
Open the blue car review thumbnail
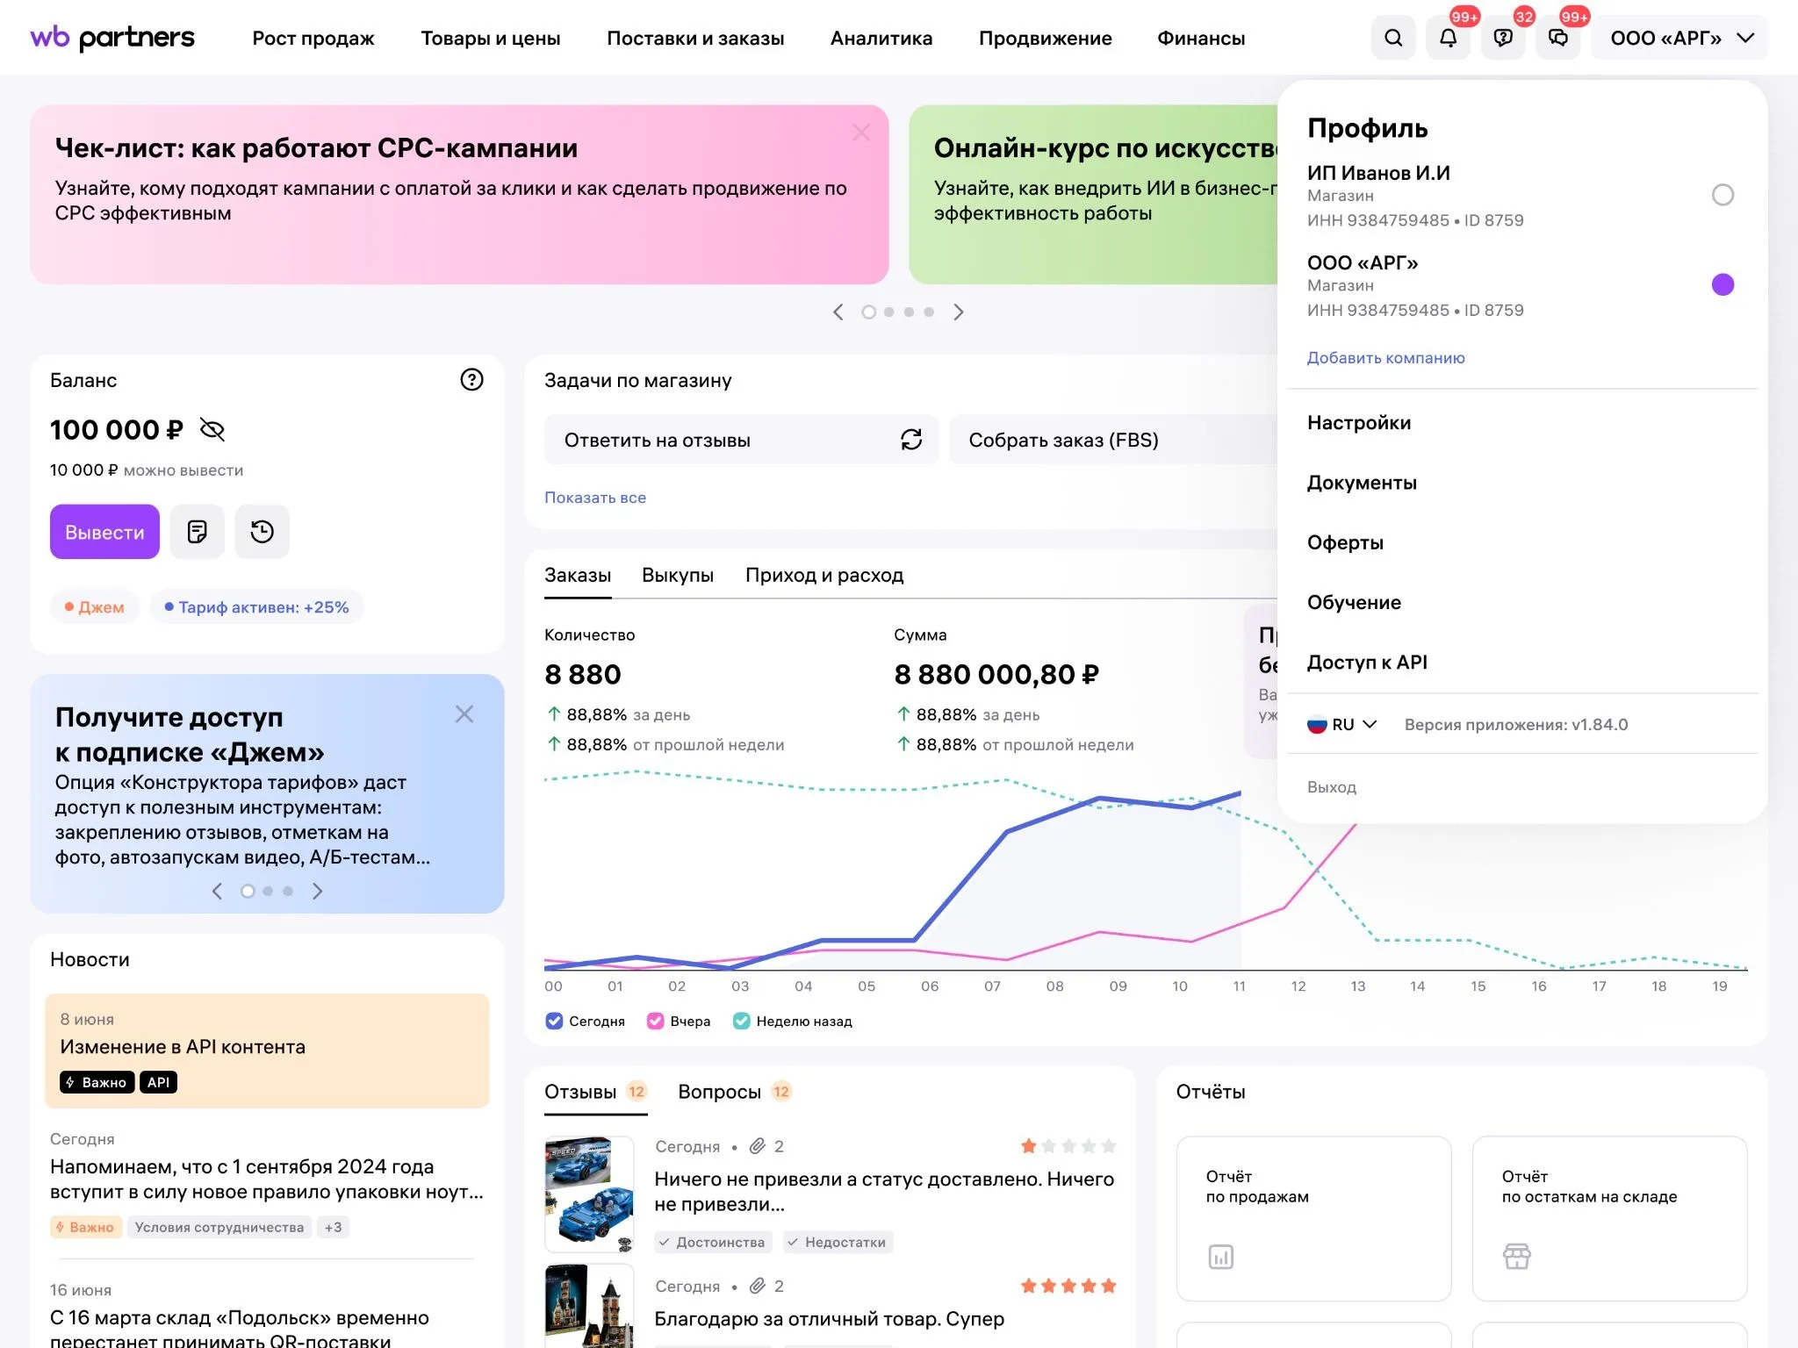click(589, 1194)
